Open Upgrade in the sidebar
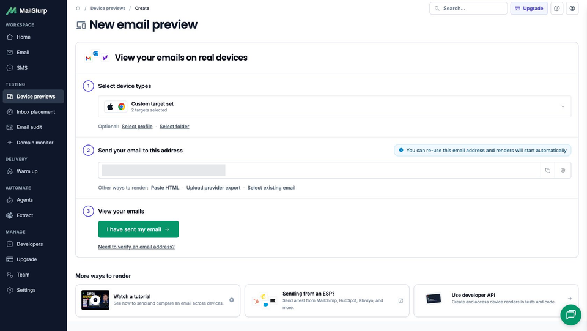This screenshot has height=331, width=587. click(33, 259)
